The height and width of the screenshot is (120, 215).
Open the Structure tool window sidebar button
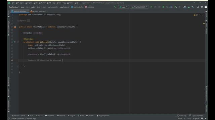click(9, 81)
